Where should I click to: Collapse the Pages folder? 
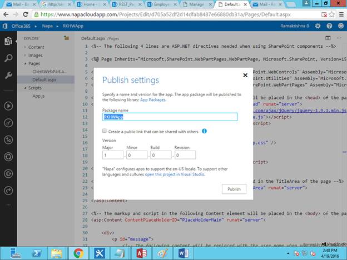click(25, 64)
